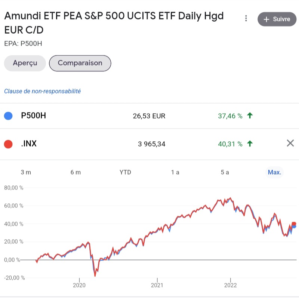Choose the 5 a time range

[x=225, y=172]
